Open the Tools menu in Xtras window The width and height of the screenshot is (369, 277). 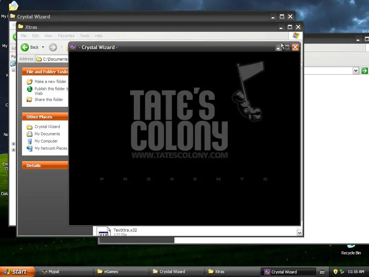click(84, 36)
